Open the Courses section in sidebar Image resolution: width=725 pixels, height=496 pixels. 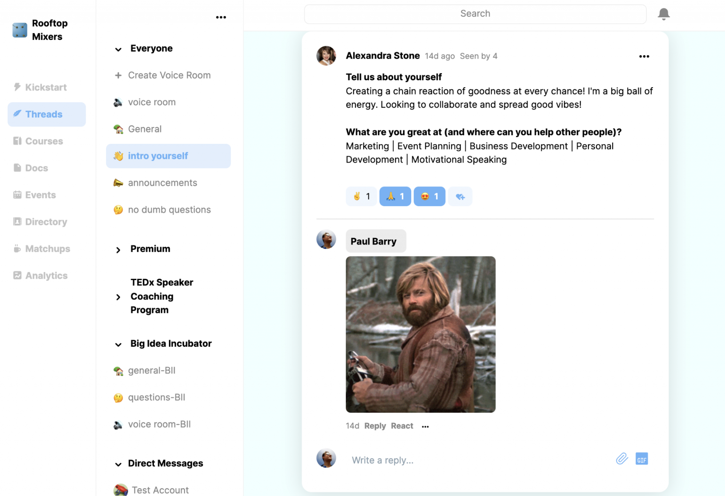point(44,141)
